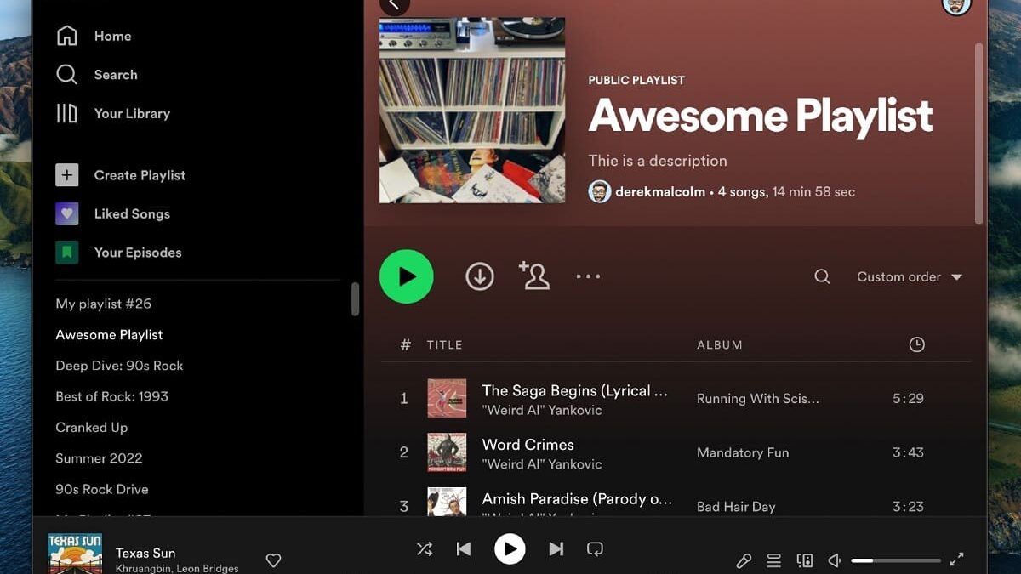The image size is (1021, 574).
Task: Mute with the speaker icon
Action: click(x=835, y=560)
